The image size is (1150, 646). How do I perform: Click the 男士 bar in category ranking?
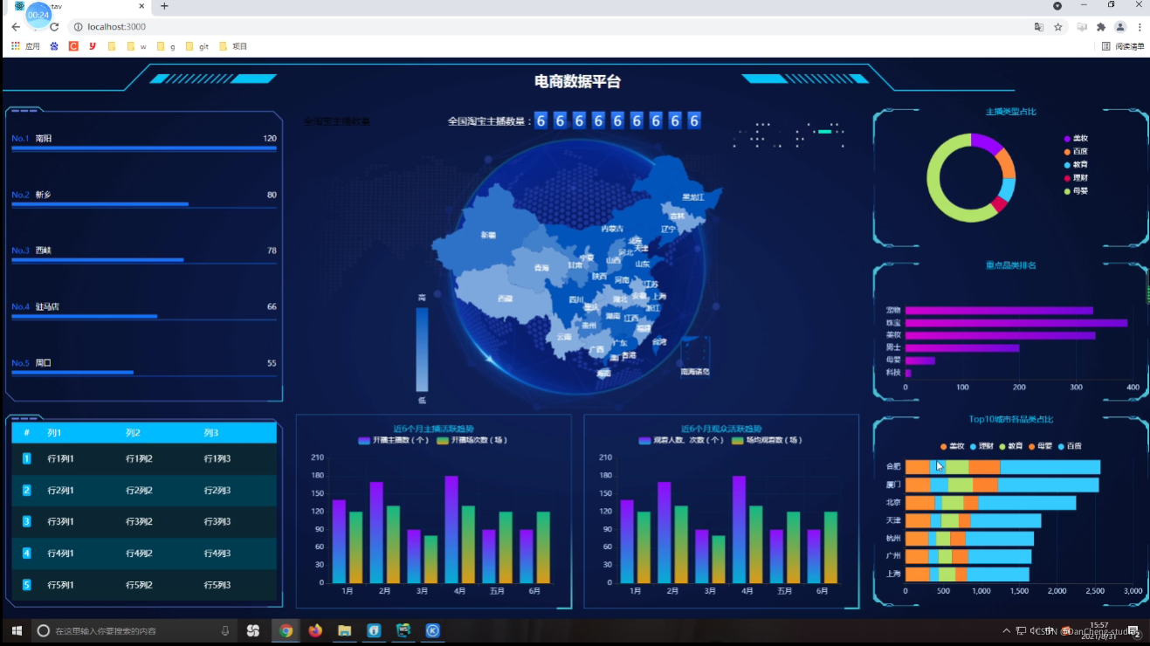click(x=962, y=347)
